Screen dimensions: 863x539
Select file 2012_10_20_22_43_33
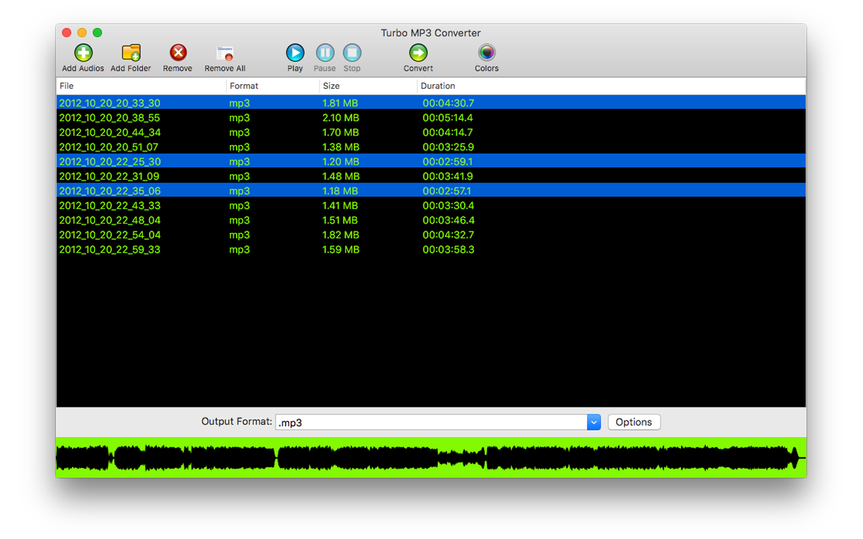(110, 205)
